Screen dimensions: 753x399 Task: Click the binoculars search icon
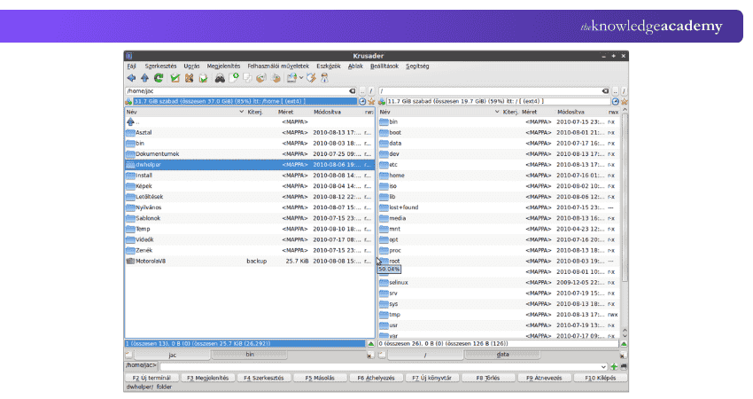click(218, 78)
